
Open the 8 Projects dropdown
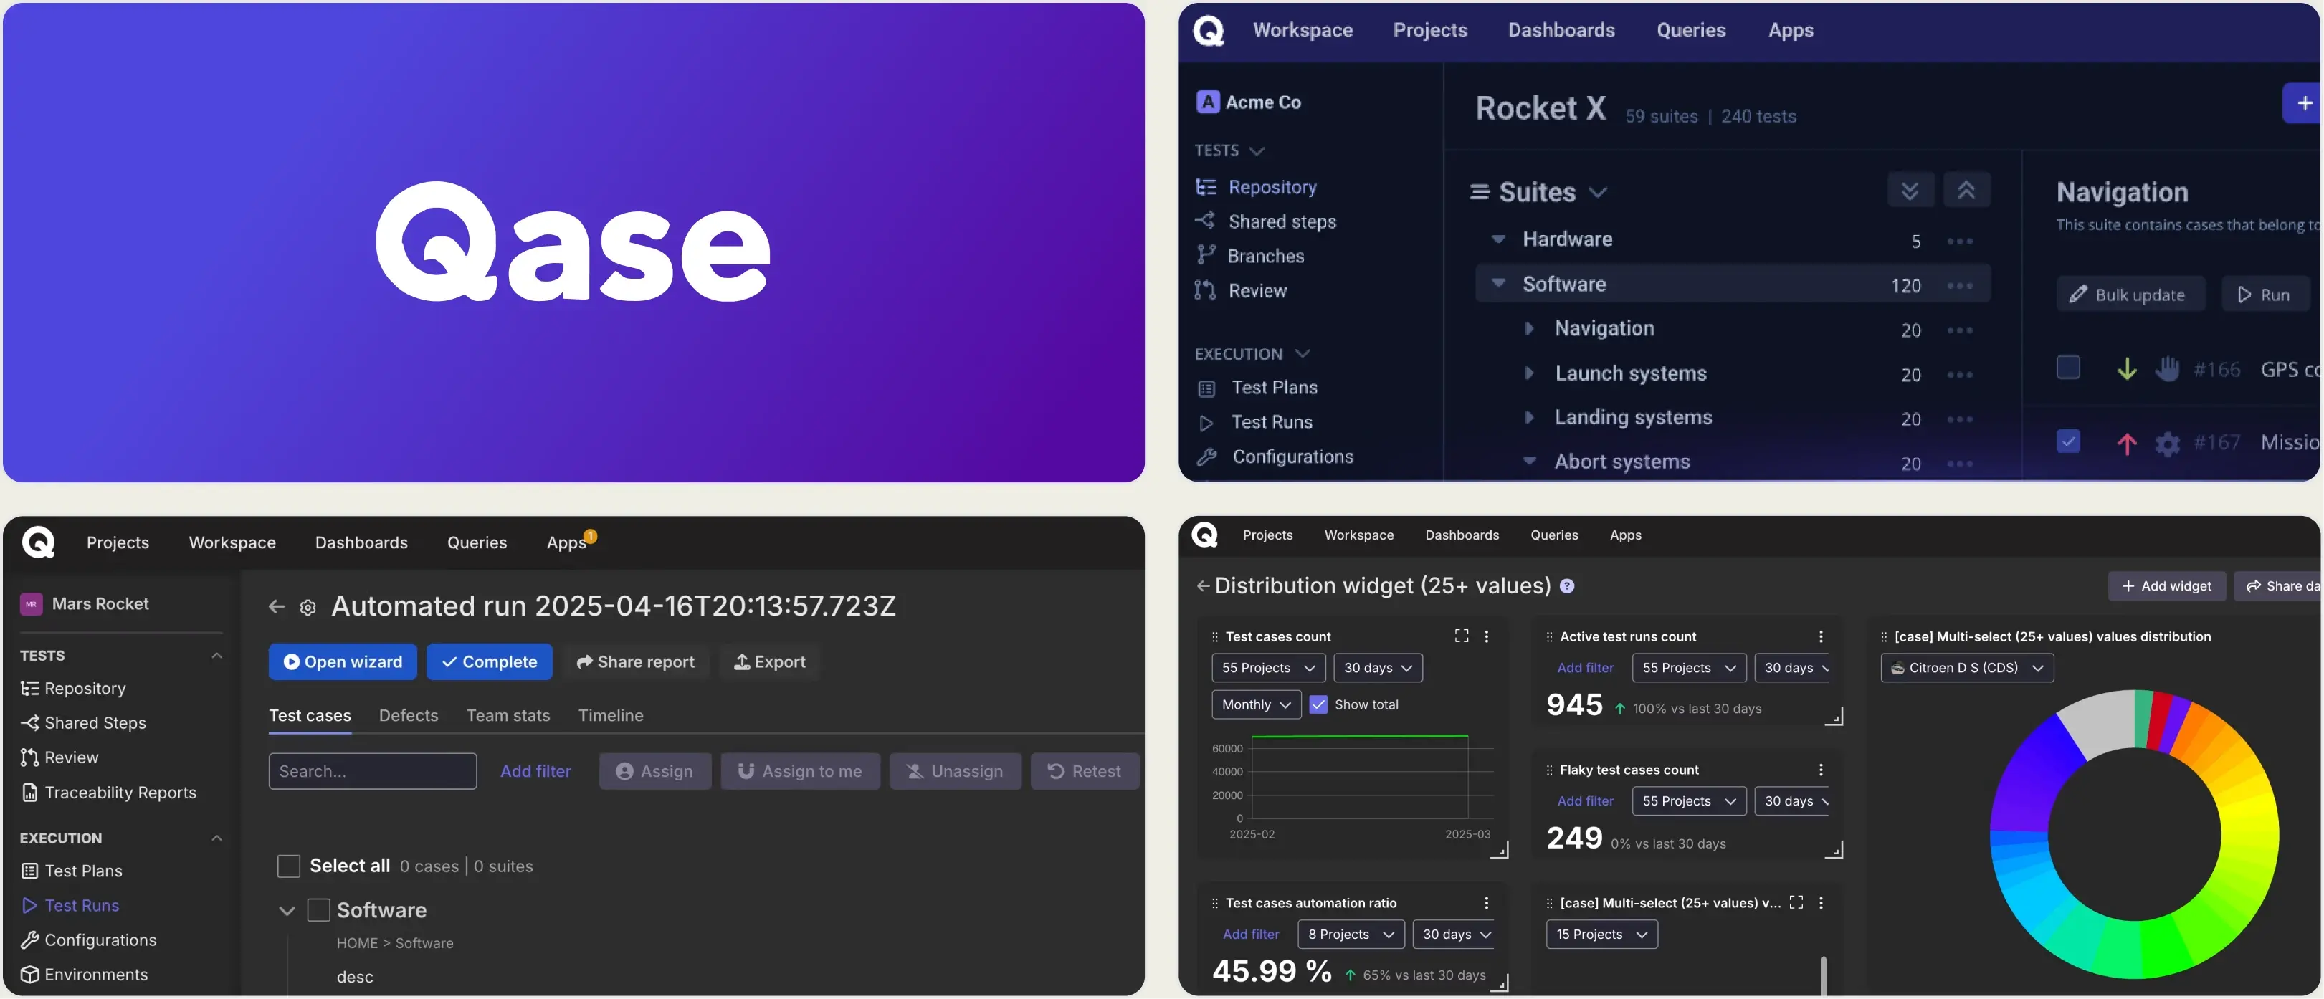click(x=1351, y=934)
